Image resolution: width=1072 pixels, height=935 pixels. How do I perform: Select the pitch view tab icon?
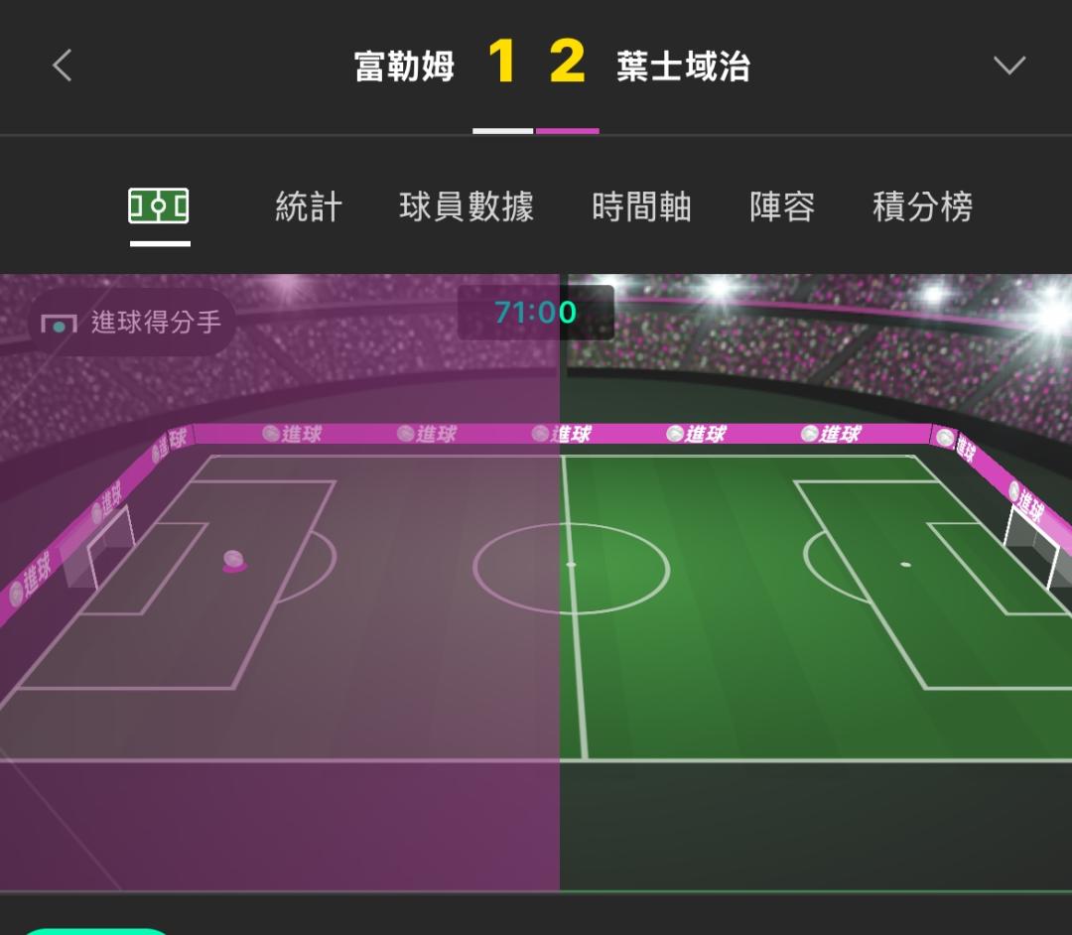(x=159, y=205)
